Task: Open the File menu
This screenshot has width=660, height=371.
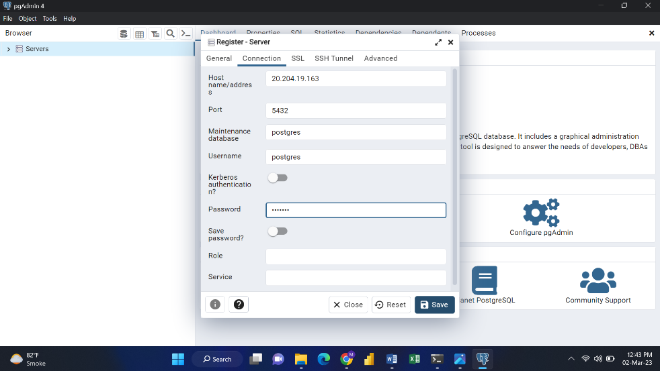Action: (x=7, y=19)
